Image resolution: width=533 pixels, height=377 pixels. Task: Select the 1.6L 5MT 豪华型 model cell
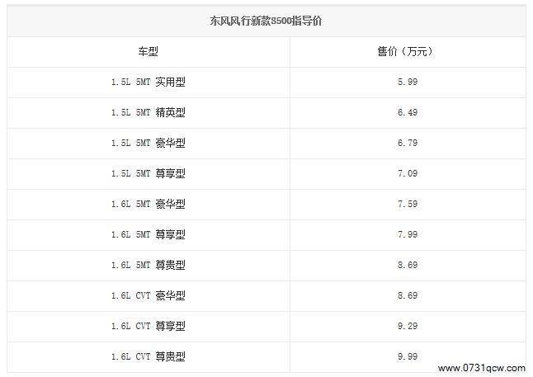[x=149, y=204]
